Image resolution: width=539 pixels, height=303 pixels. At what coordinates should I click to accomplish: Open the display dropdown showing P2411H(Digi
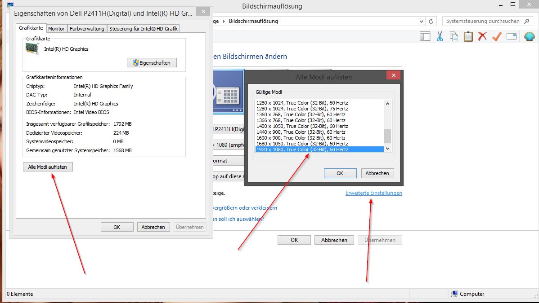coord(229,129)
